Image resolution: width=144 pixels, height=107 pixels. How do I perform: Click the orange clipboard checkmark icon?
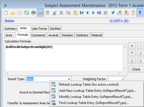click(x=133, y=13)
